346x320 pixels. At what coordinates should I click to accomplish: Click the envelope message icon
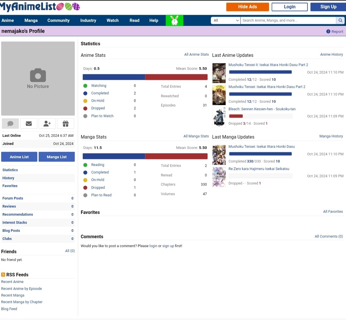[29, 124]
